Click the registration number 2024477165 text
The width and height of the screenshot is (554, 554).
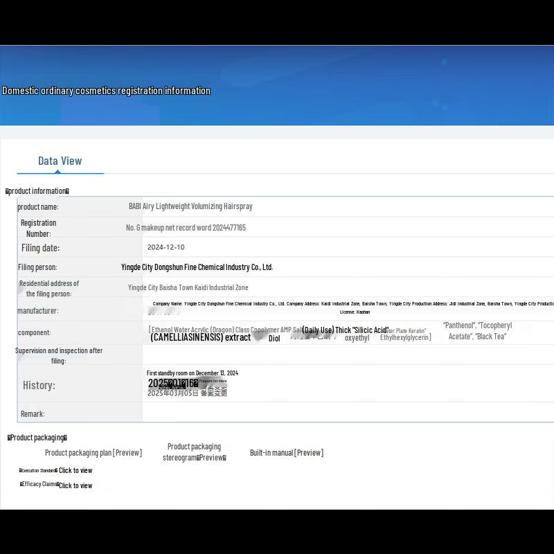tap(186, 228)
